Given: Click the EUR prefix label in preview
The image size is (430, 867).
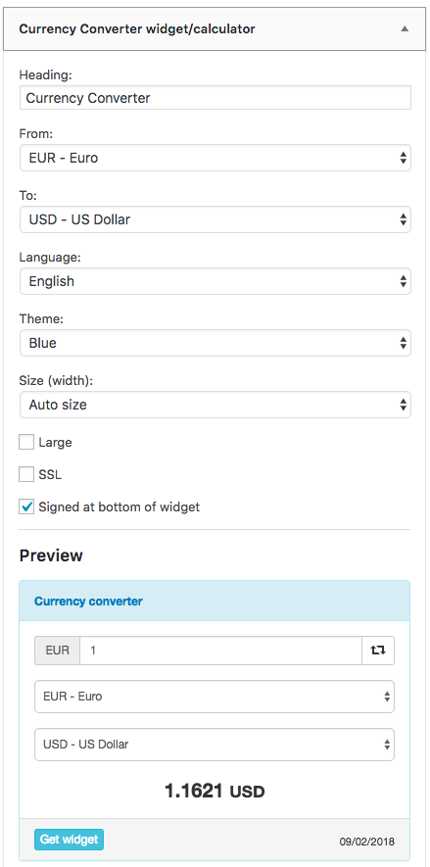Looking at the screenshot, I should coord(58,650).
